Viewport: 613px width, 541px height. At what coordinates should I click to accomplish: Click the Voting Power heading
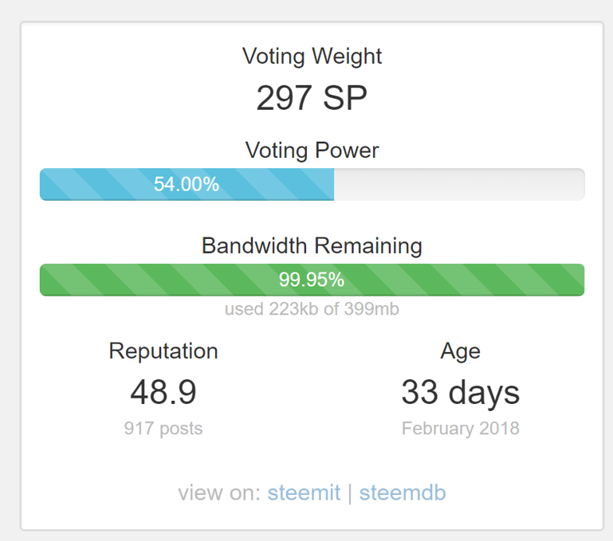312,150
